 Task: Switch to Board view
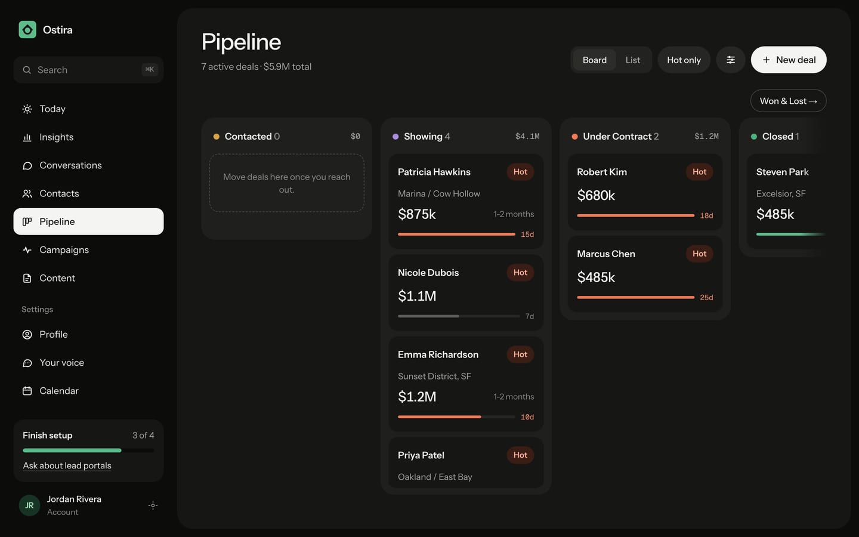pyautogui.click(x=595, y=60)
